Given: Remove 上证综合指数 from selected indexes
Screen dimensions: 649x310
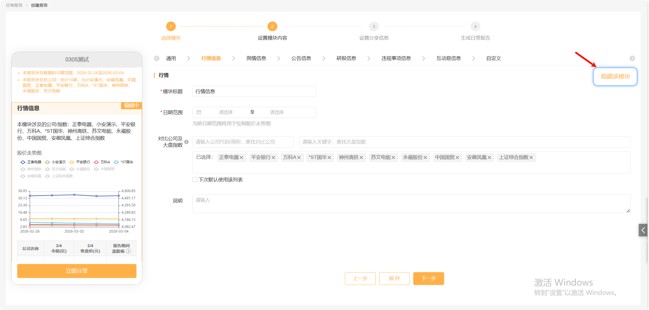Looking at the screenshot, I should pyautogui.click(x=531, y=157).
